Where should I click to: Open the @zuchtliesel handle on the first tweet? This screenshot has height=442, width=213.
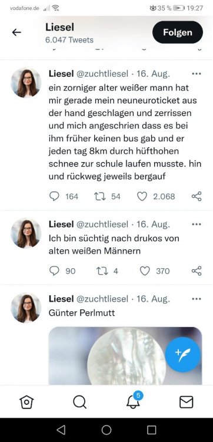pyautogui.click(x=102, y=74)
